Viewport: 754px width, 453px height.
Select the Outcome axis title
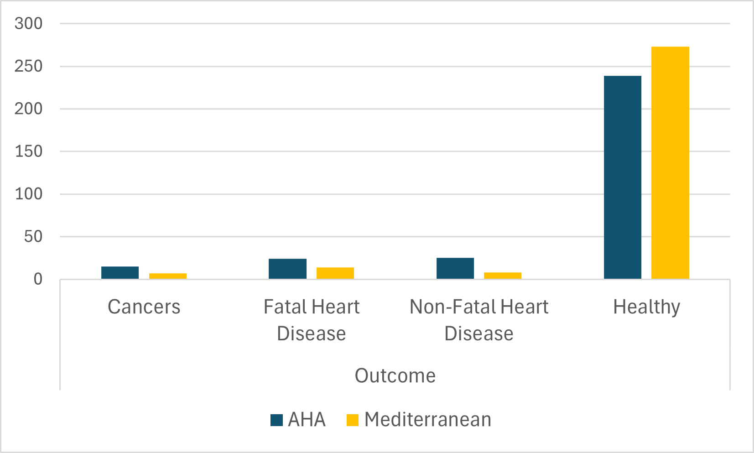tap(395, 376)
